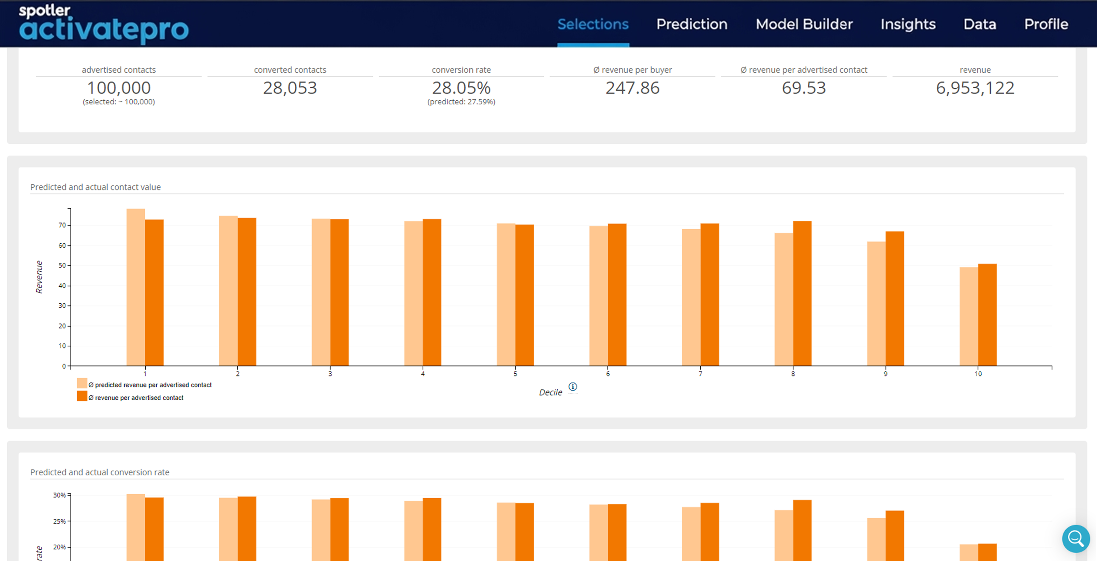The height and width of the screenshot is (561, 1097).
Task: Open the Profile page
Action: click(1046, 24)
